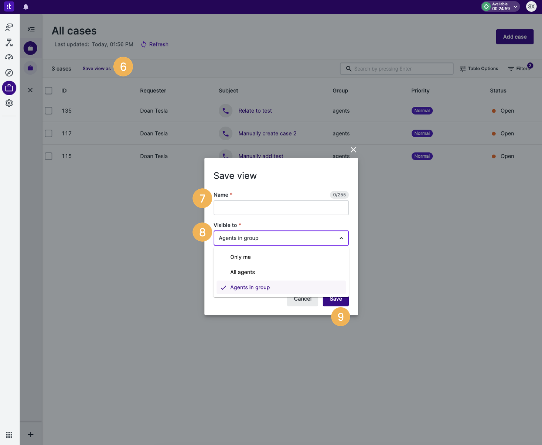The image size is (542, 445).
Task: Click the Cancel button
Action: [303, 301]
